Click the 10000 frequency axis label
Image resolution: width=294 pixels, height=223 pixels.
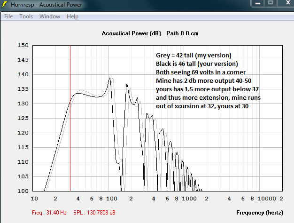point(267,199)
